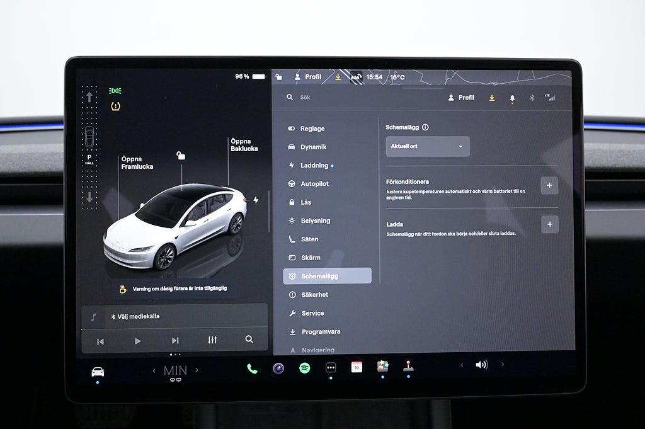Tap the car controls icon in the dock
The image size is (645, 429).
[98, 372]
